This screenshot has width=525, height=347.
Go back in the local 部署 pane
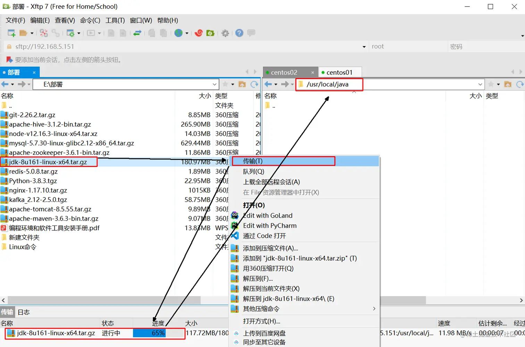pos(5,84)
